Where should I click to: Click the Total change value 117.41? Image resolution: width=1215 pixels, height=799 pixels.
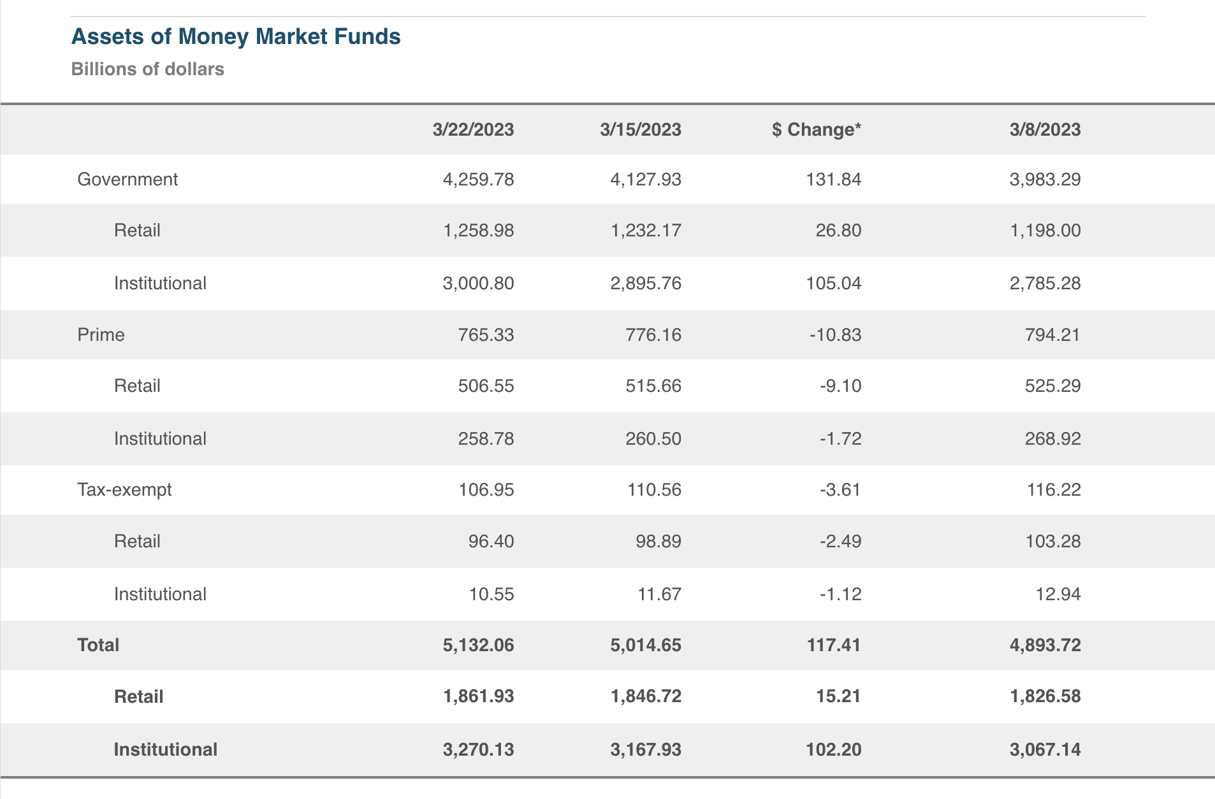833,645
